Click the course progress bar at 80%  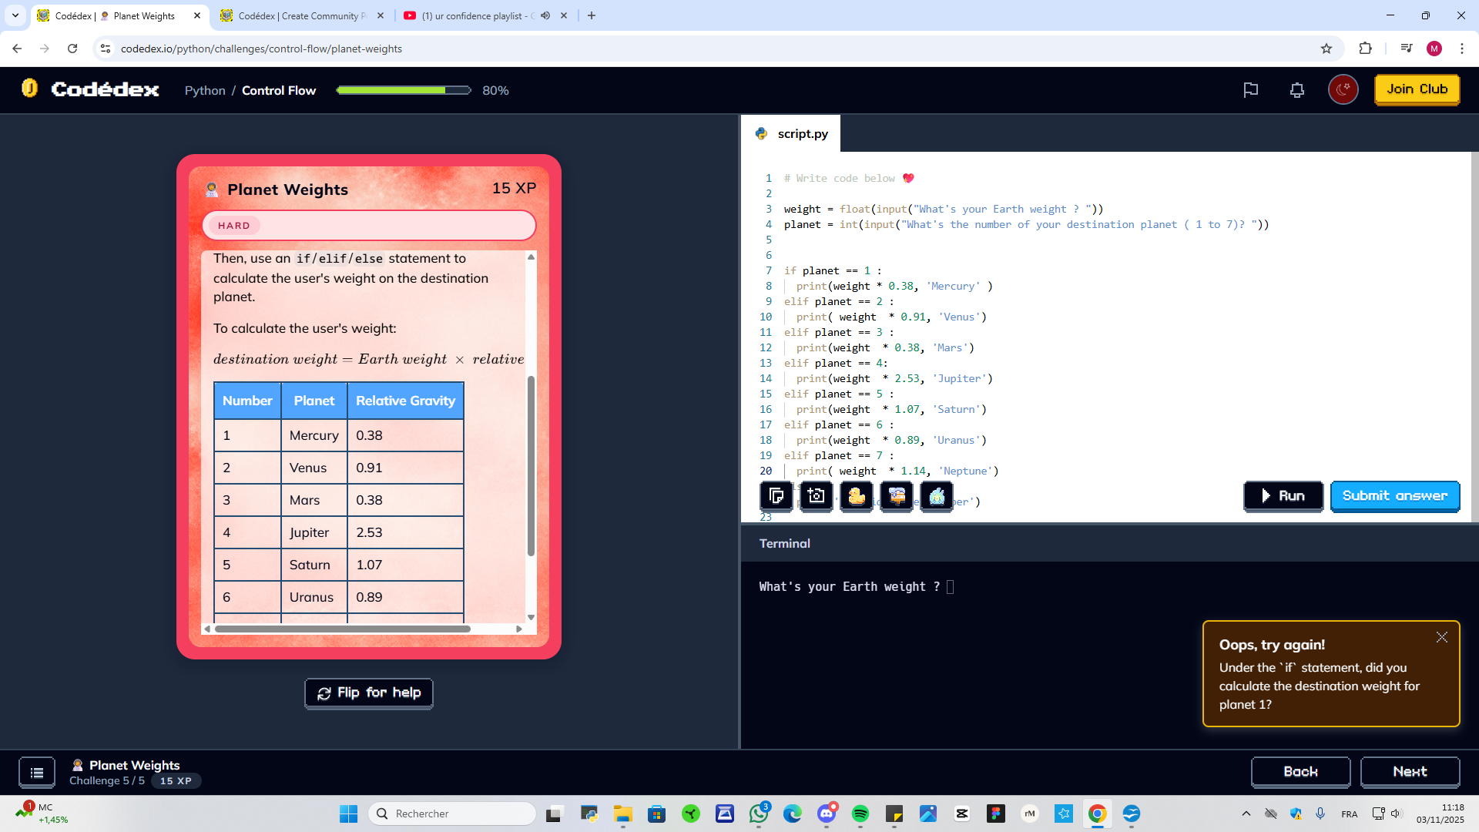pyautogui.click(x=404, y=90)
